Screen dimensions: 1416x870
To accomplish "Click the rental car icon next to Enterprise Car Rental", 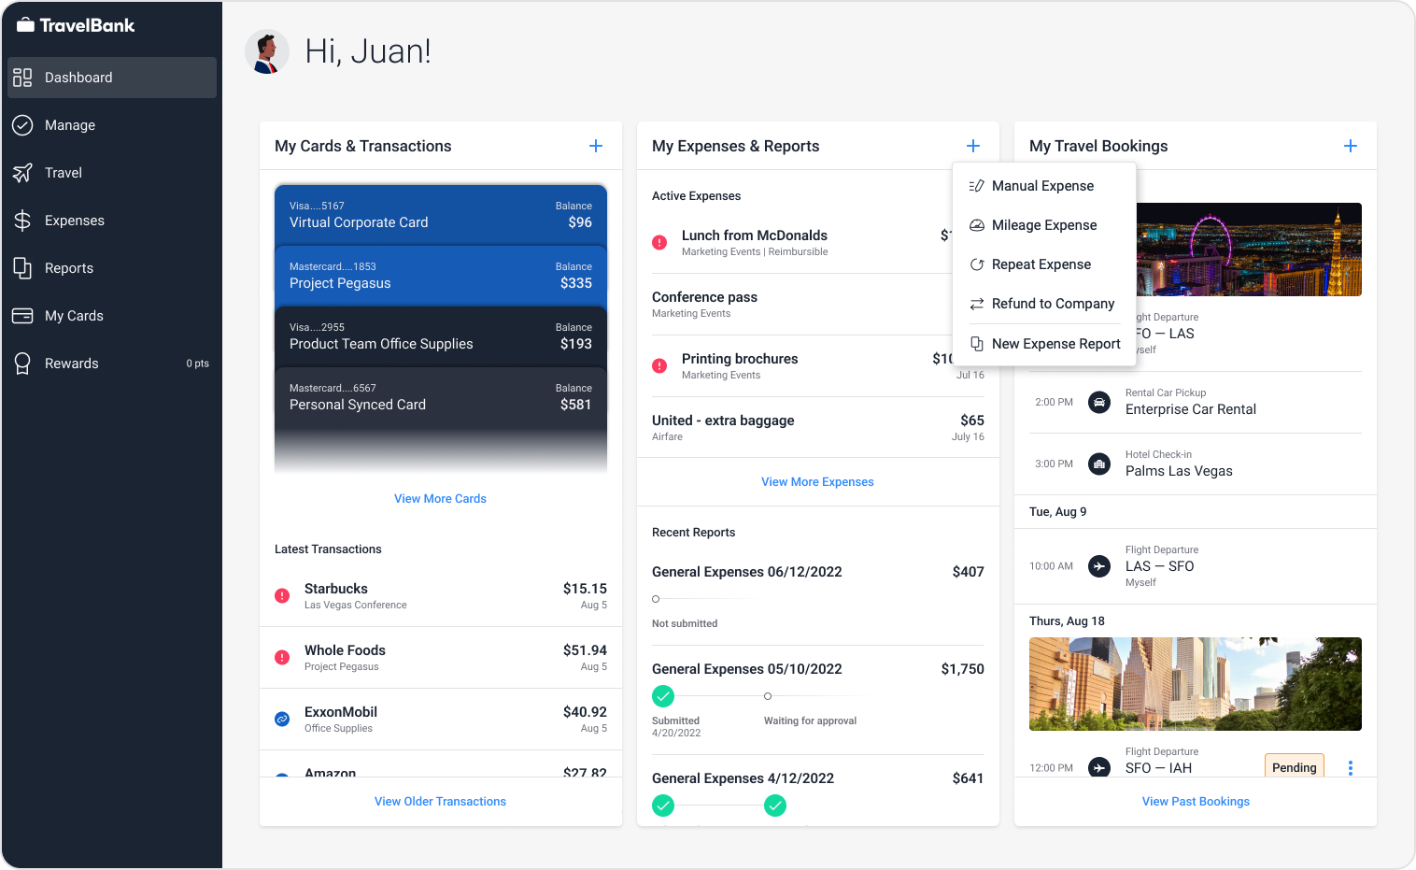I will (1099, 402).
